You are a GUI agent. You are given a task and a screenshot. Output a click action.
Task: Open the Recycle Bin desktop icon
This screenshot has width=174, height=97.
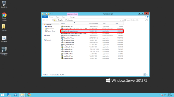point(4,4)
